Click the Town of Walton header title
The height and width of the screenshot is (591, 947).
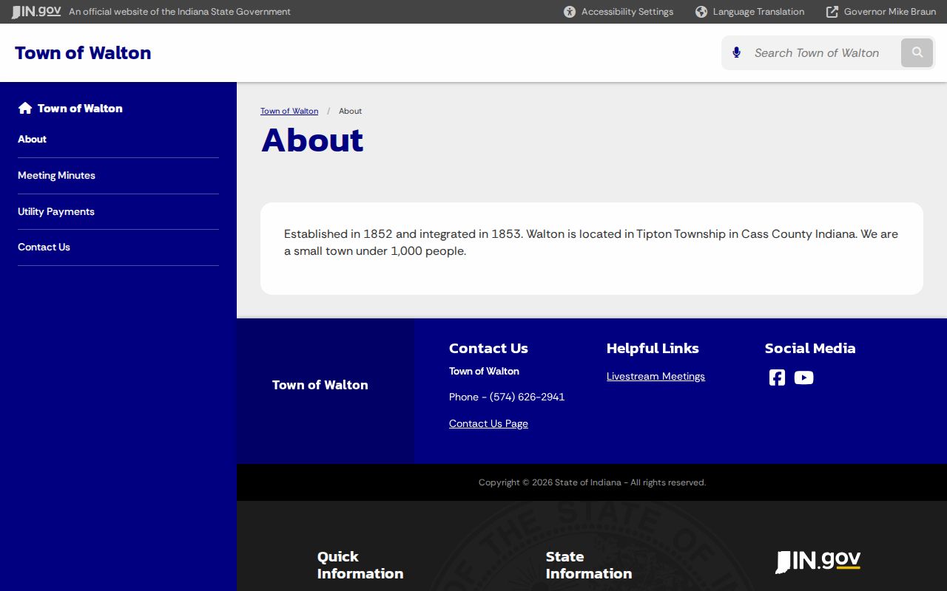(x=83, y=53)
